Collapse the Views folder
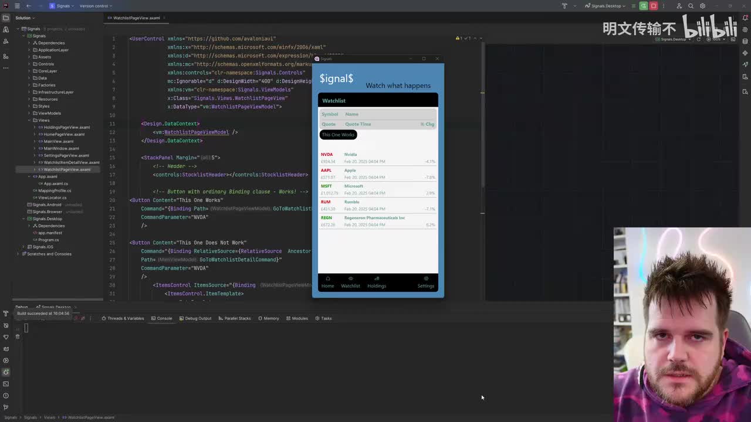The height and width of the screenshot is (422, 751). [x=28, y=120]
